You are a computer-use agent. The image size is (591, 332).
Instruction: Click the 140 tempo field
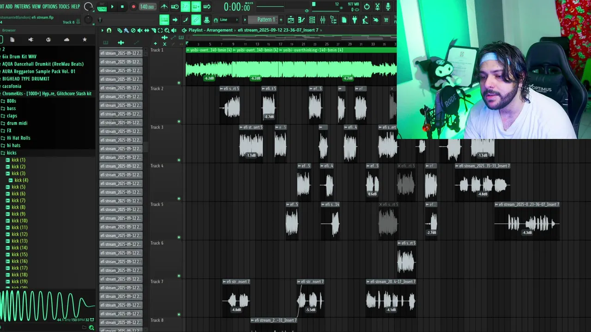pyautogui.click(x=148, y=7)
